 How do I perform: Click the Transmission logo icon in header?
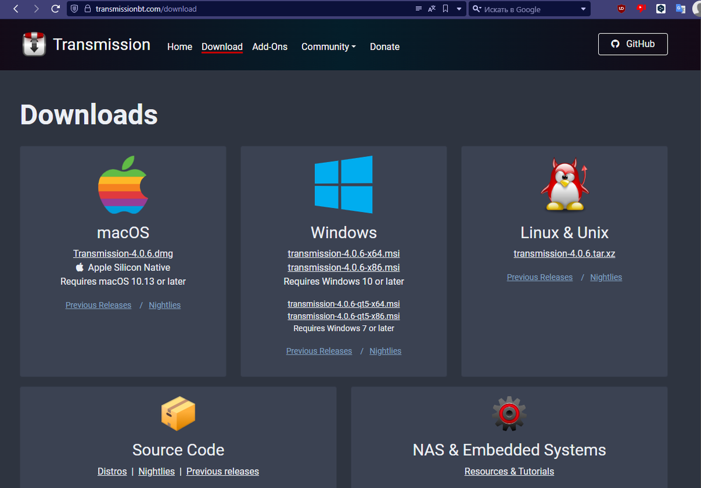click(34, 45)
